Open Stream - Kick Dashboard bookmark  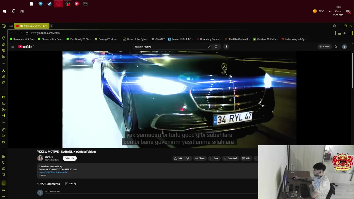50,39
